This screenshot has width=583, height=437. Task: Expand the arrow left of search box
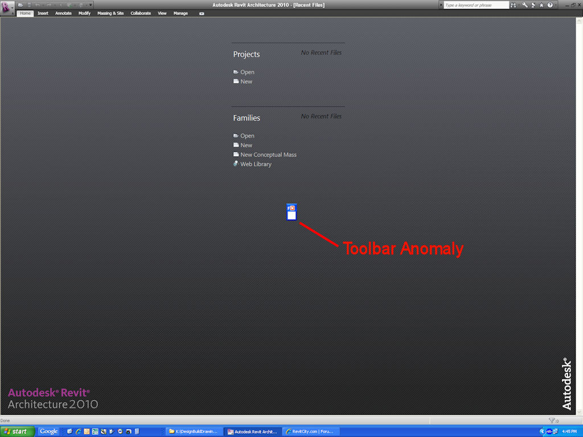coord(441,5)
